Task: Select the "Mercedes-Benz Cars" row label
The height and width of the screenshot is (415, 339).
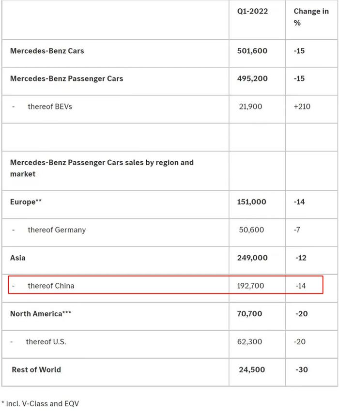Action: pos(47,51)
